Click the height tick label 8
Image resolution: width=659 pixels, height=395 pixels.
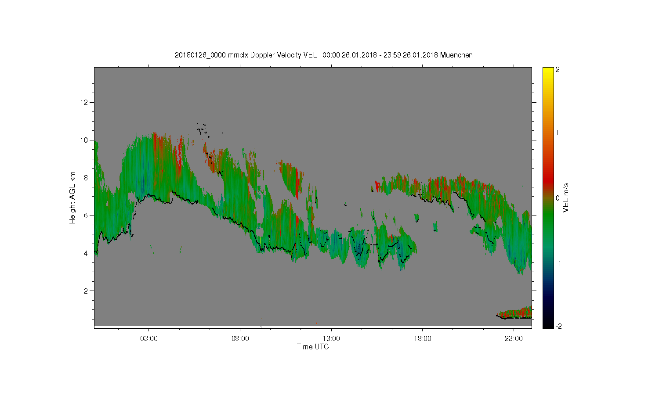click(x=86, y=178)
